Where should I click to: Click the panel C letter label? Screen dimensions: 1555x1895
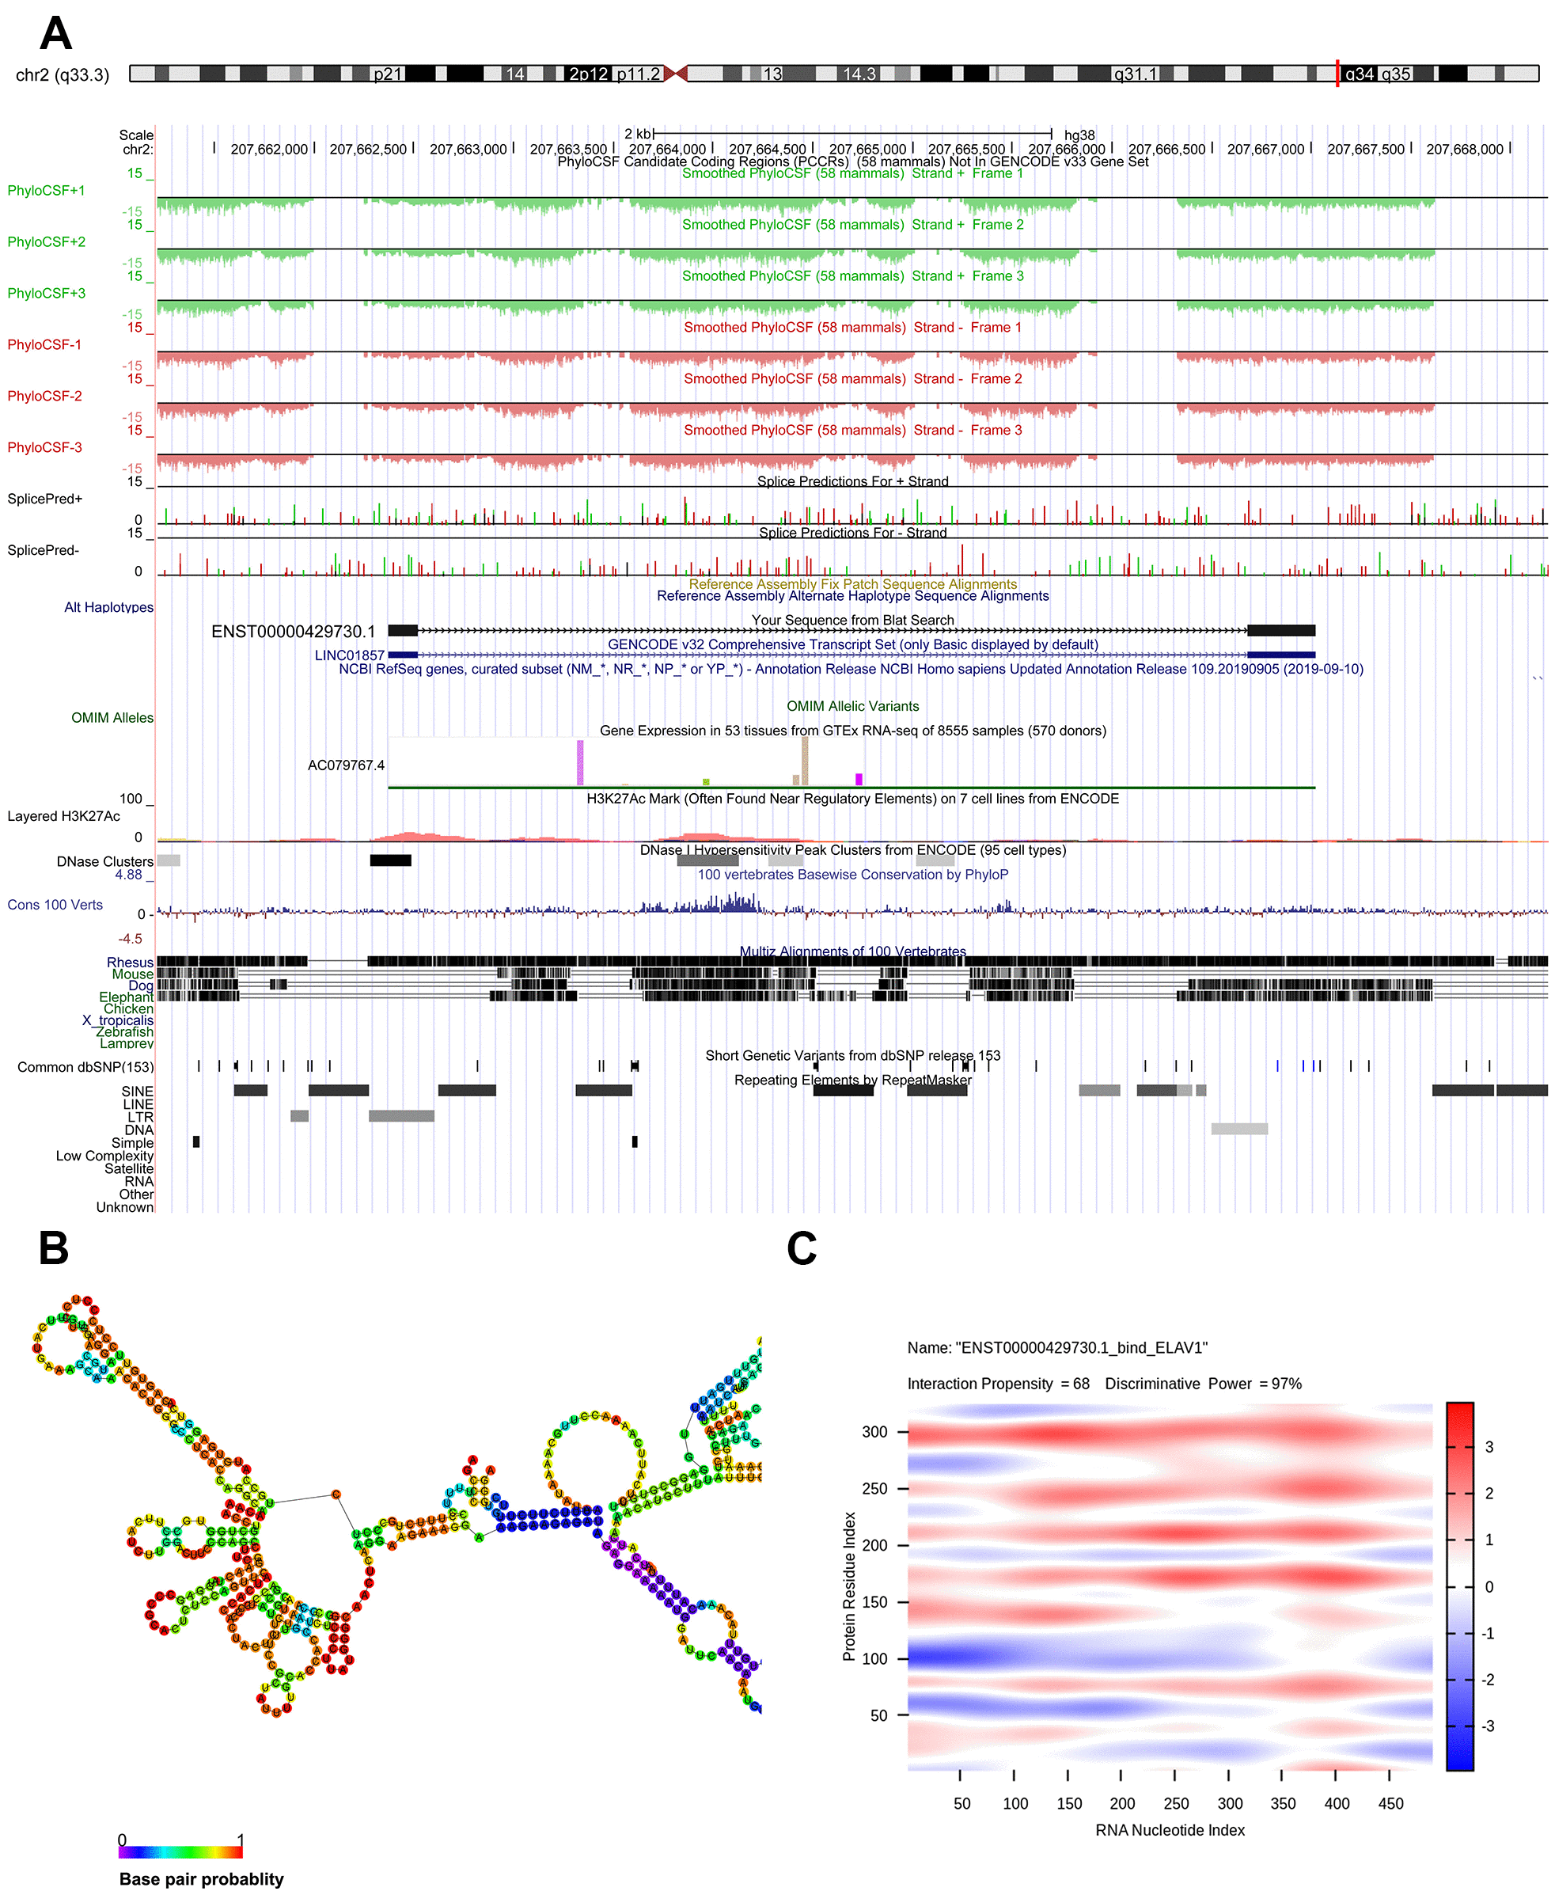802,1248
